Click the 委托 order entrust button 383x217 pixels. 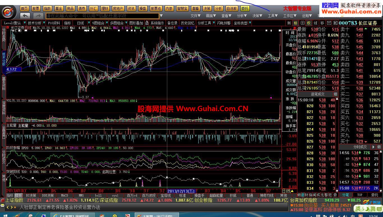pos(245,8)
